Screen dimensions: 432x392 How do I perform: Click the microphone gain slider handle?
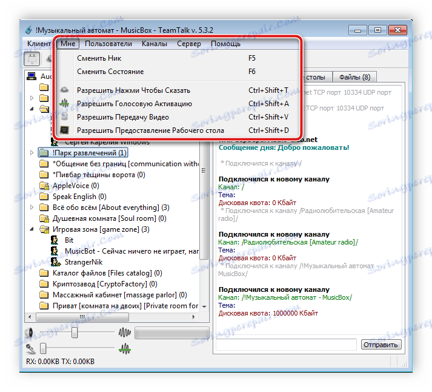(42, 348)
